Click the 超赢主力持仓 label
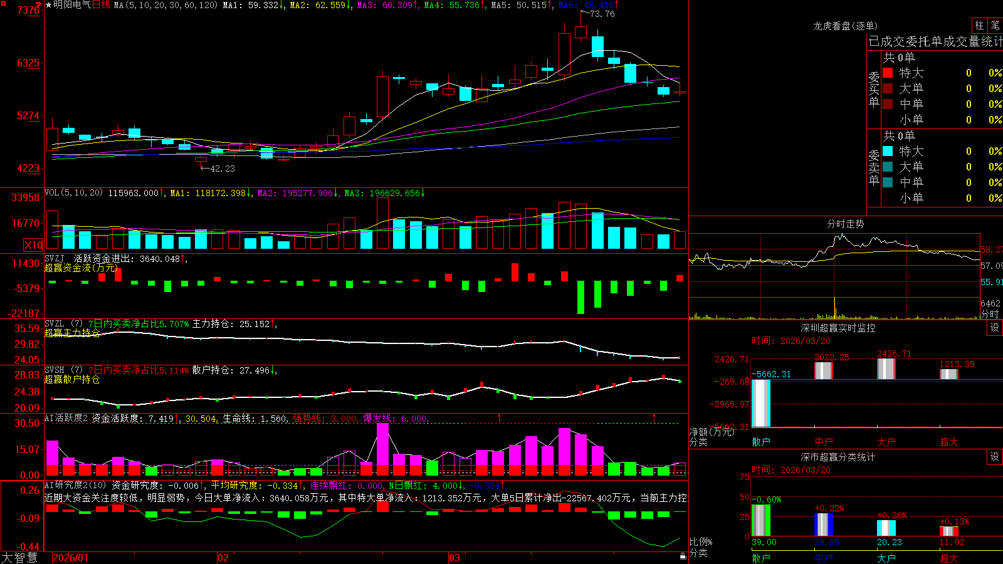This screenshot has width=1003, height=564. click(72, 333)
